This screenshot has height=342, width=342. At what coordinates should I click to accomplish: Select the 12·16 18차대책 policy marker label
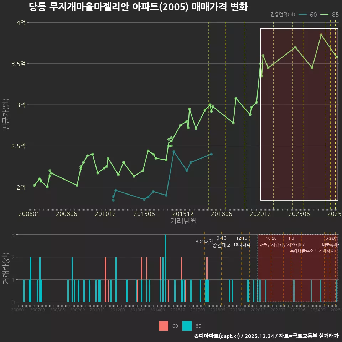(242, 242)
